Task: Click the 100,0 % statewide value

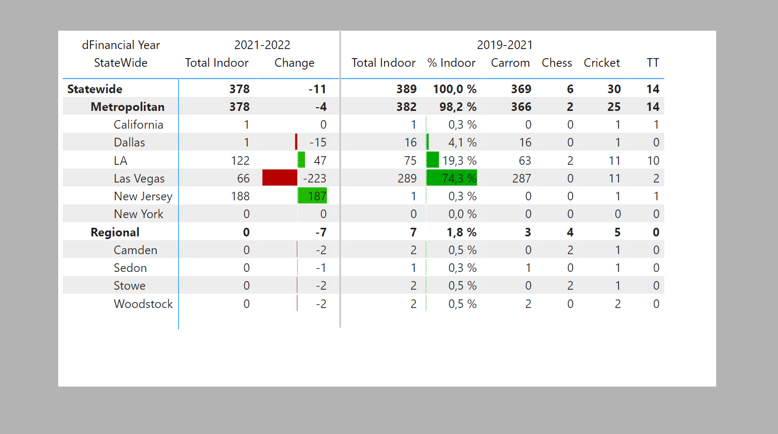Action: 455,89
